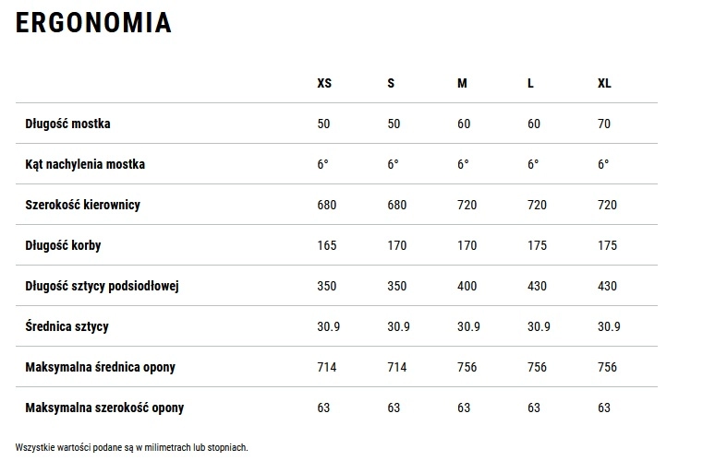Select the XL size column header

point(604,83)
